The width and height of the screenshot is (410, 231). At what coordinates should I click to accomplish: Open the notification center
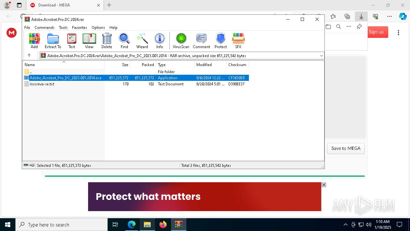pyautogui.click(x=399, y=225)
